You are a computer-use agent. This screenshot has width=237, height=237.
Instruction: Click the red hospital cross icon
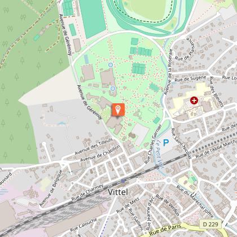(x=194, y=100)
